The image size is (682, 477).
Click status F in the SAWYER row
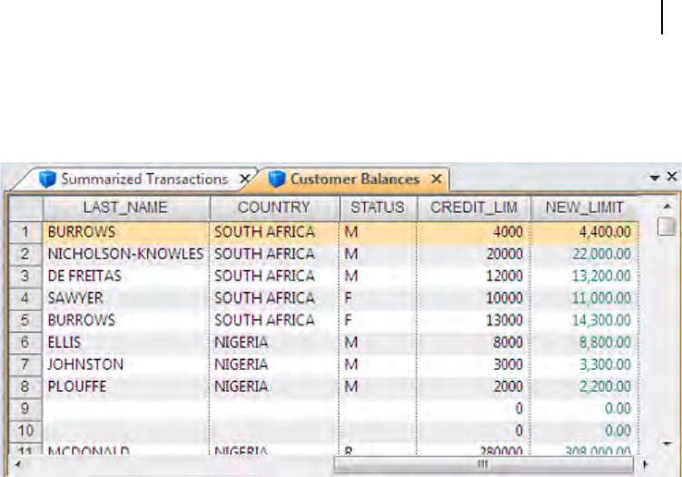pos(378,298)
